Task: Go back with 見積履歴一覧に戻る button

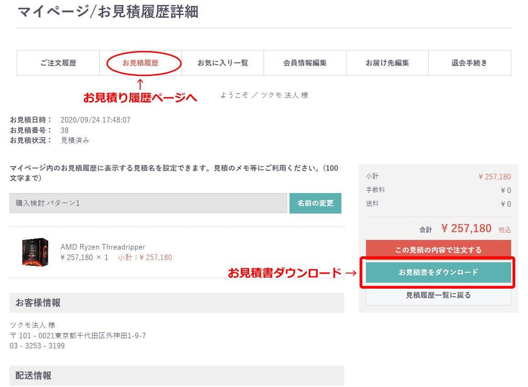Action: pos(438,294)
